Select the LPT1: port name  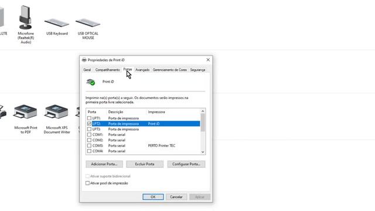[x=96, y=118]
